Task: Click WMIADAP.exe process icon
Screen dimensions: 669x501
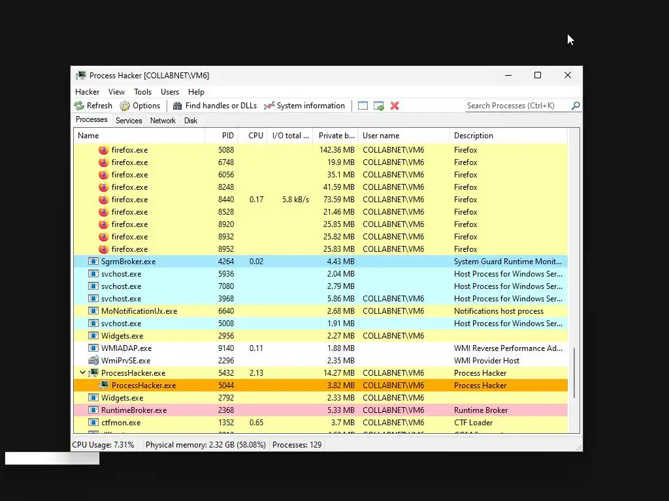Action: point(93,348)
